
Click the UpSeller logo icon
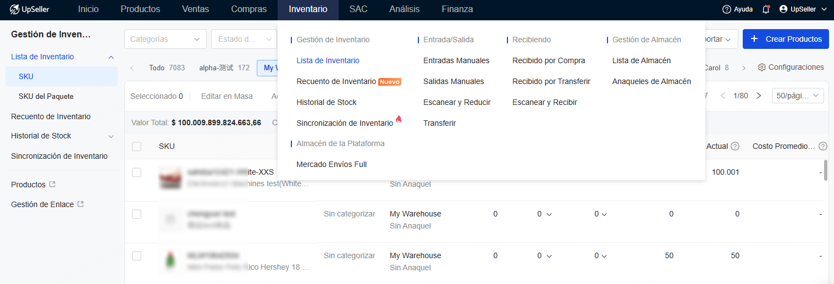15,9
